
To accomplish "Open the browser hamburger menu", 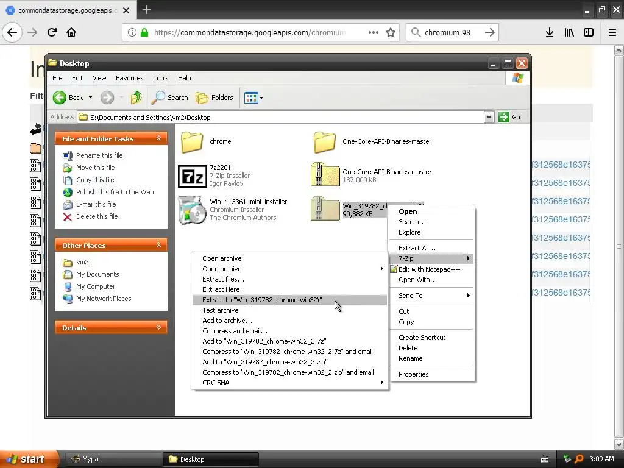I will tap(612, 32).
